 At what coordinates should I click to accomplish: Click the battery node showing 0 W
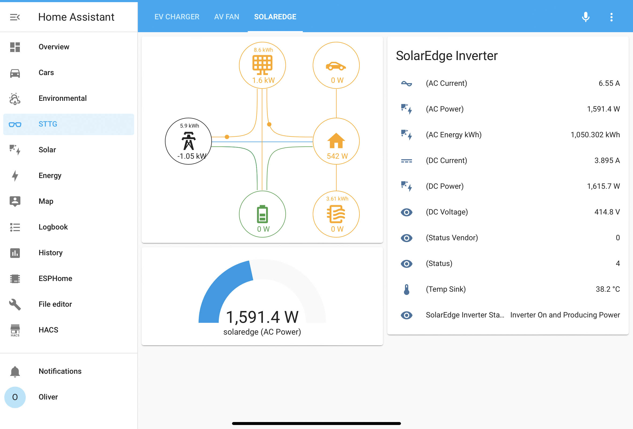262,214
